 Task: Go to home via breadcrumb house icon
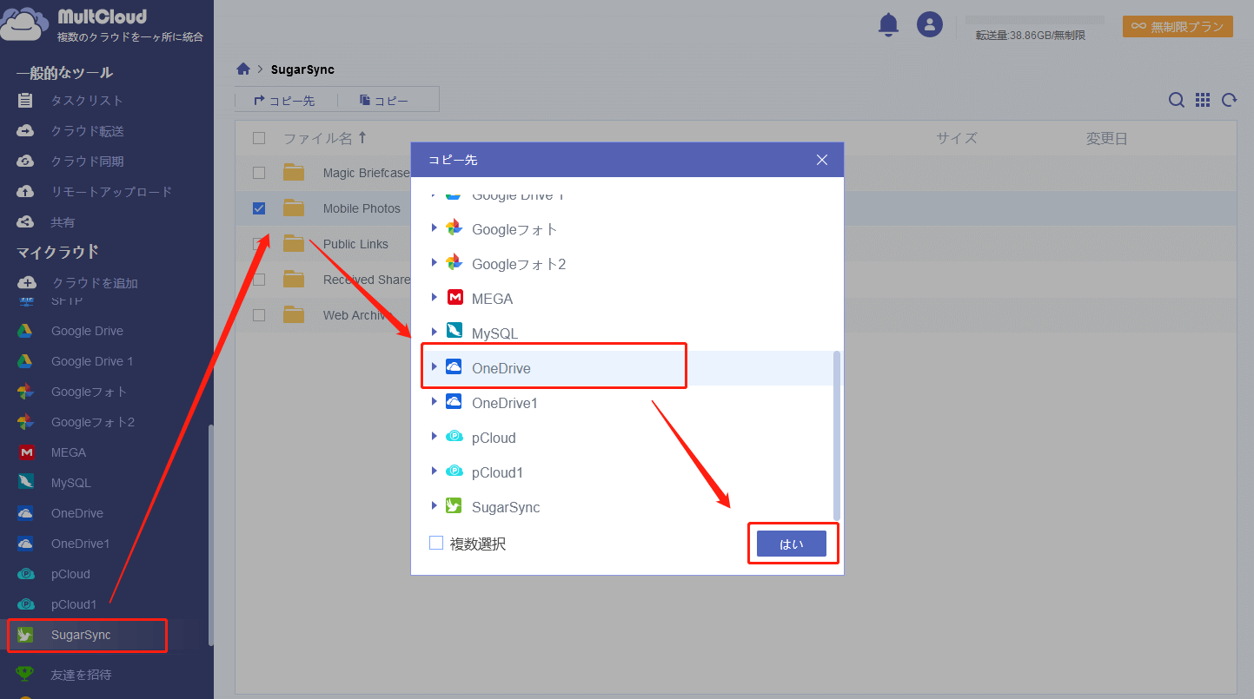[243, 69]
